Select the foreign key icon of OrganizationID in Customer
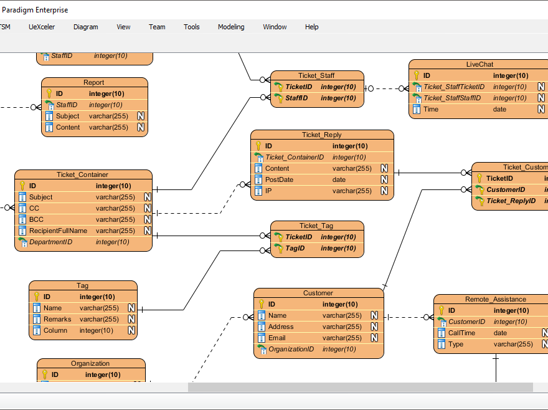Viewport: 548px width, 410px height. click(262, 350)
